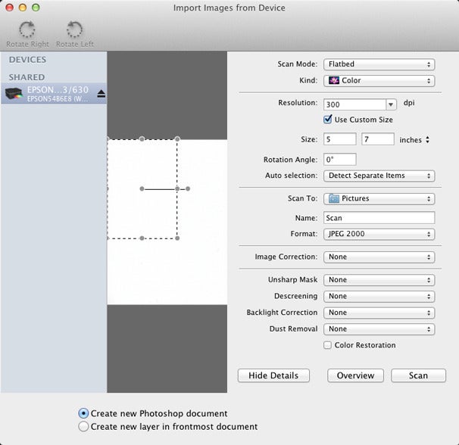Expand the Resolution dpi combo arrow
Screen dimensions: 459x445
[391, 104]
